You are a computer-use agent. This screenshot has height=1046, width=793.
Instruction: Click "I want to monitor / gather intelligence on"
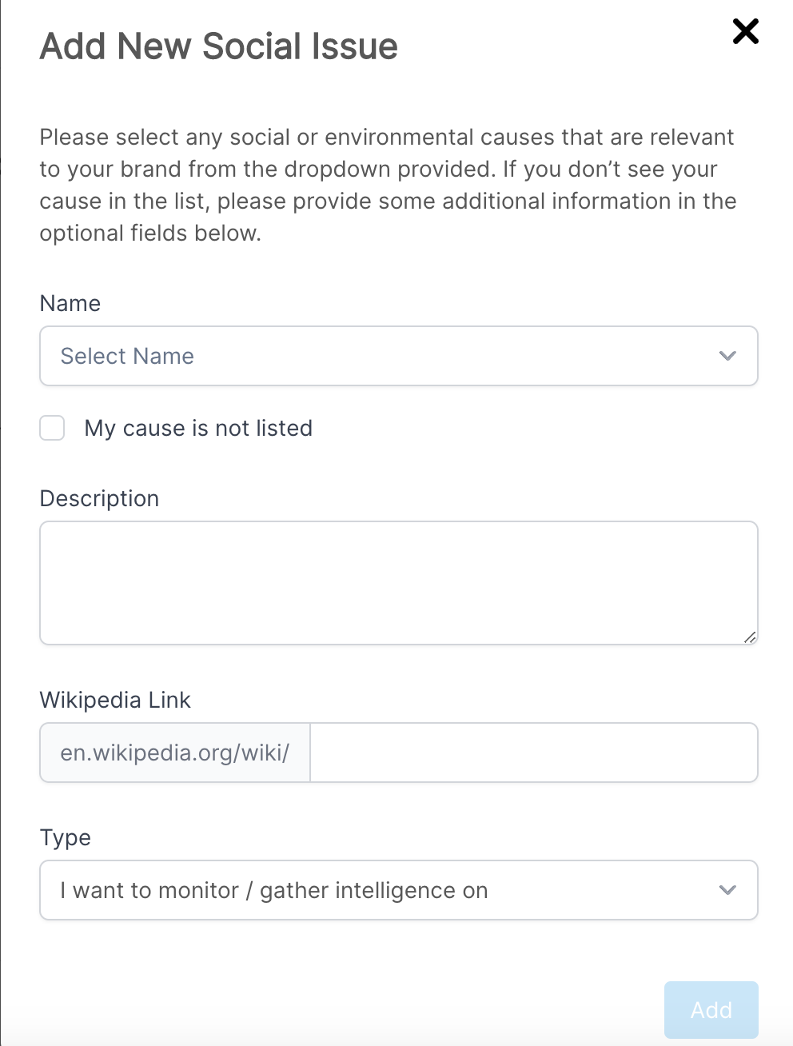pos(274,890)
